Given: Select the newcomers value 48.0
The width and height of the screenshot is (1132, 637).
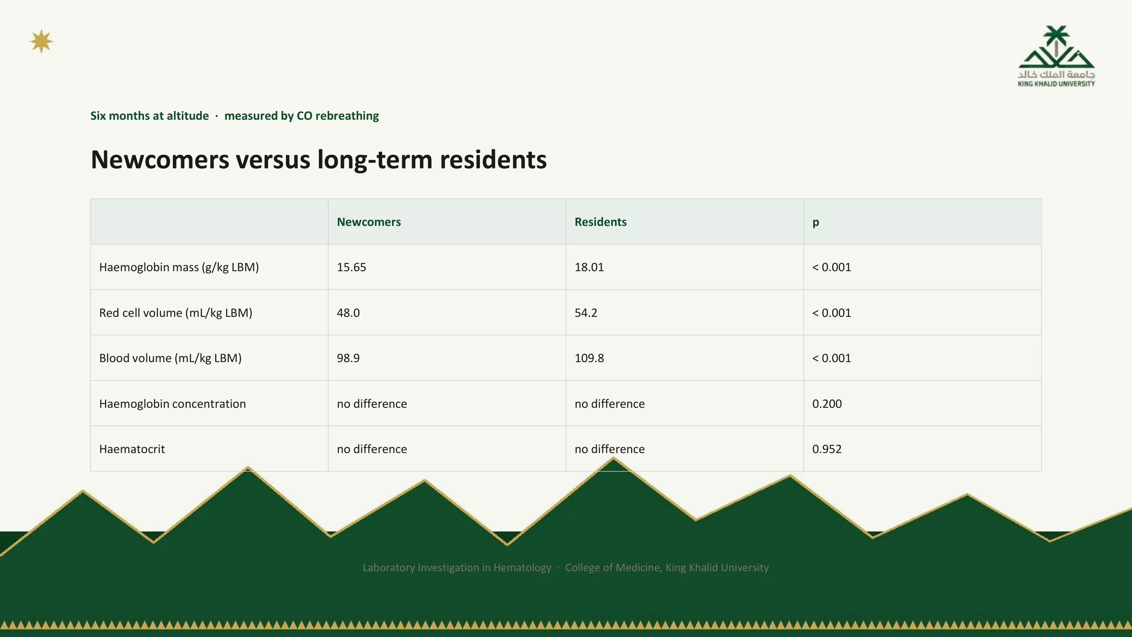Looking at the screenshot, I should point(348,313).
